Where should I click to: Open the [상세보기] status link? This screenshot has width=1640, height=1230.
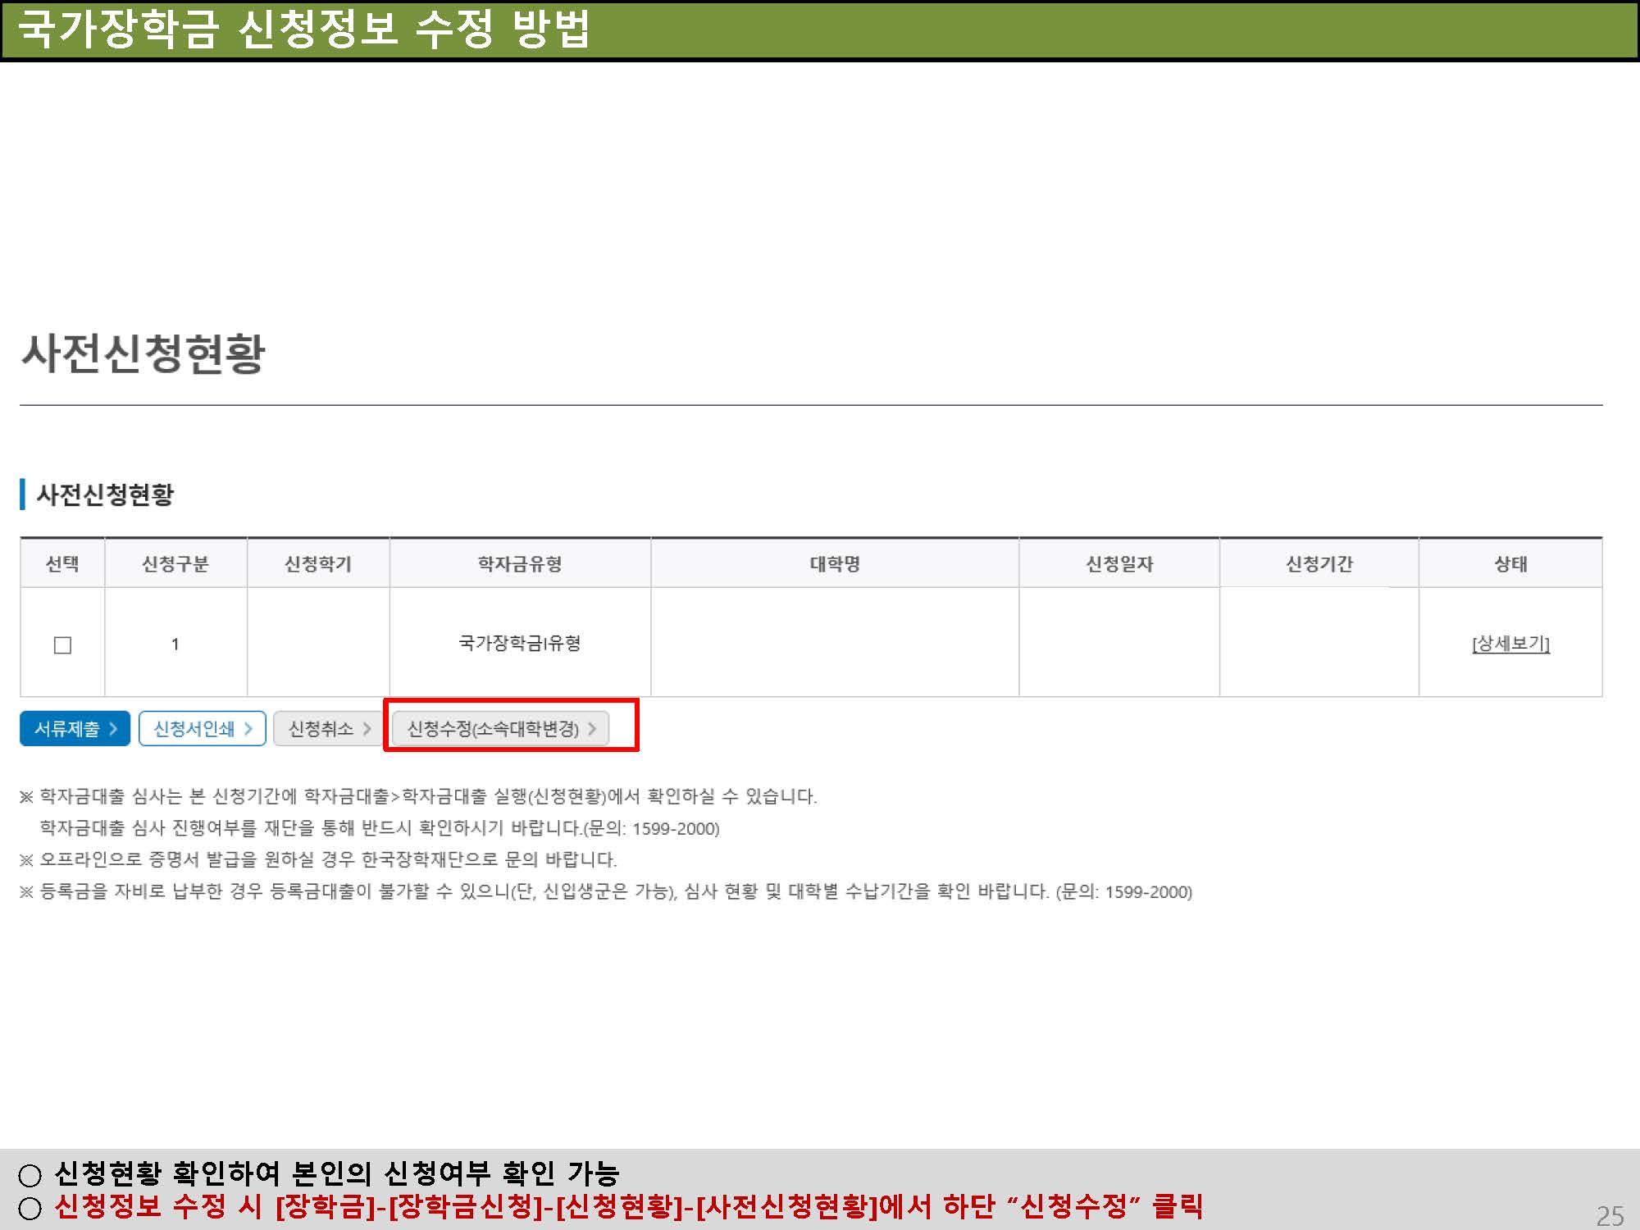tap(1510, 644)
